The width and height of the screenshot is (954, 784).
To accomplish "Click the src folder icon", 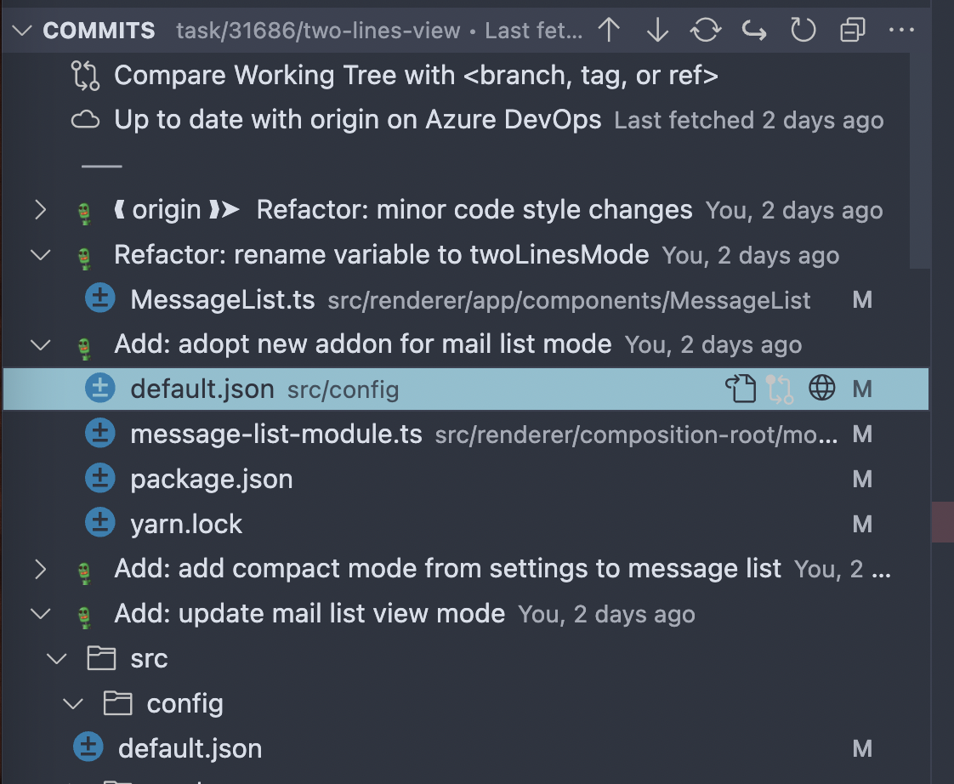I will (101, 658).
